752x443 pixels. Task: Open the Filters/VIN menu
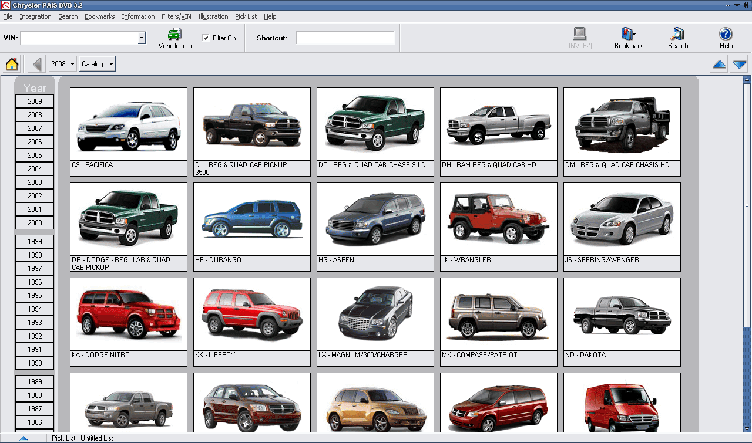pyautogui.click(x=176, y=16)
